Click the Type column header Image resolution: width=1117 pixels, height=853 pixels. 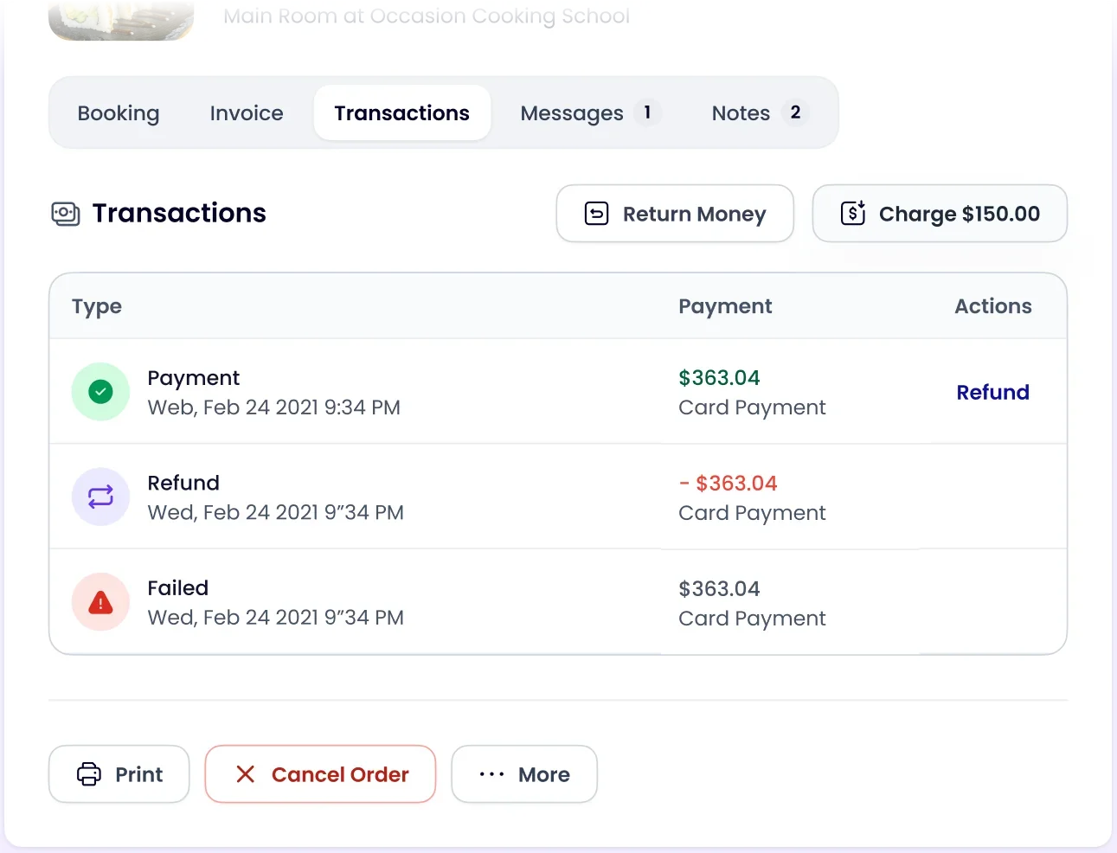click(x=97, y=306)
